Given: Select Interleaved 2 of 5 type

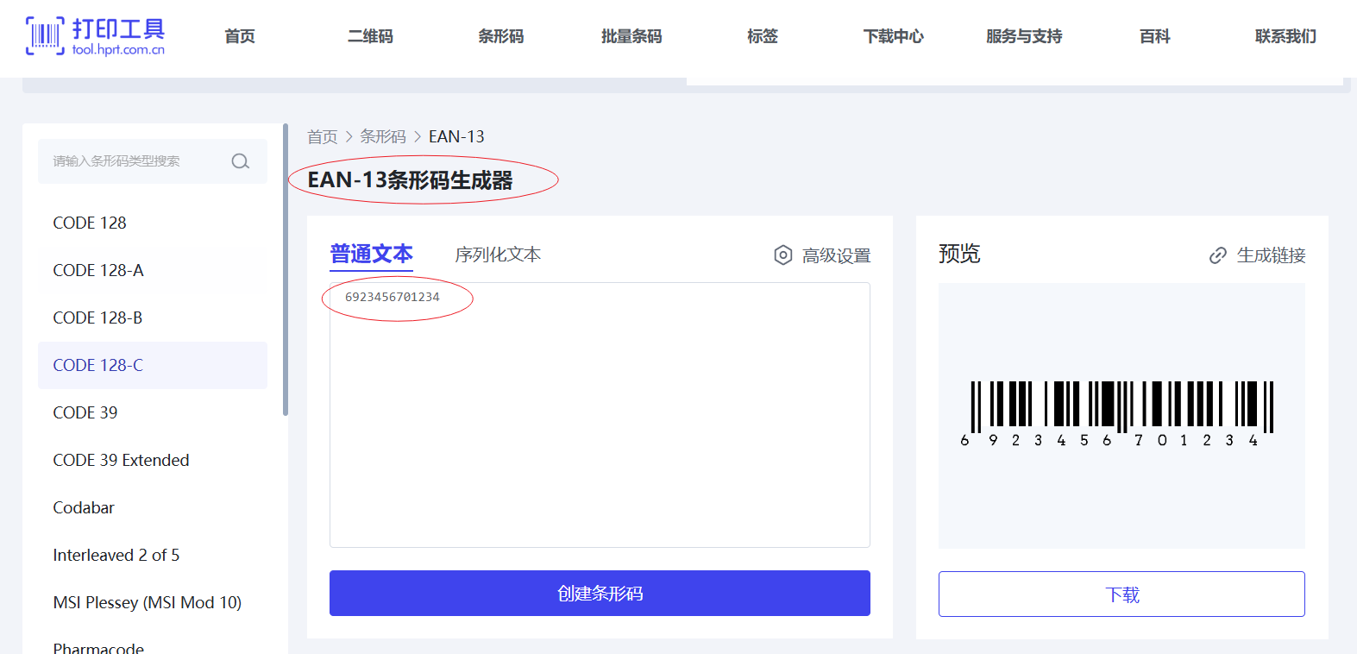Looking at the screenshot, I should tap(153, 555).
